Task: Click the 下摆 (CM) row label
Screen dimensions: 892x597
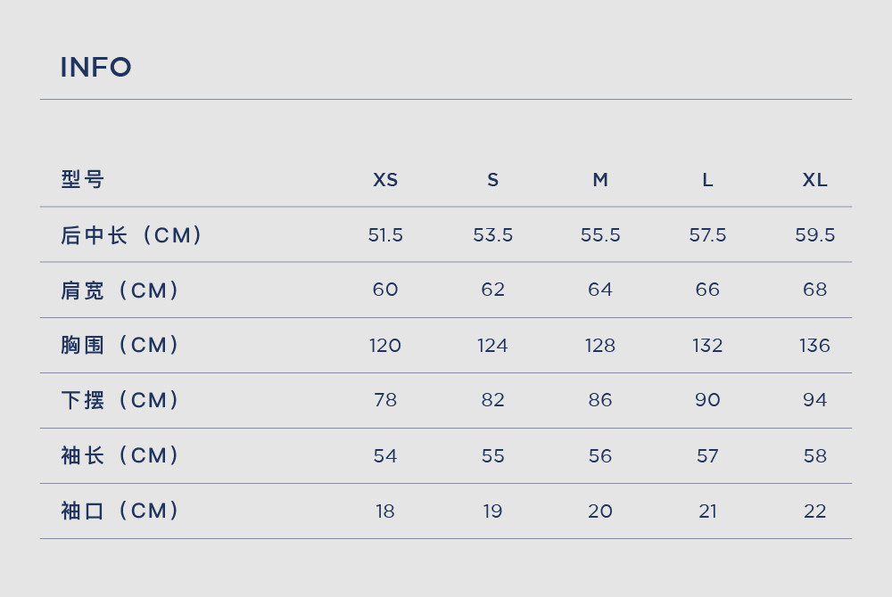Action: coord(120,400)
